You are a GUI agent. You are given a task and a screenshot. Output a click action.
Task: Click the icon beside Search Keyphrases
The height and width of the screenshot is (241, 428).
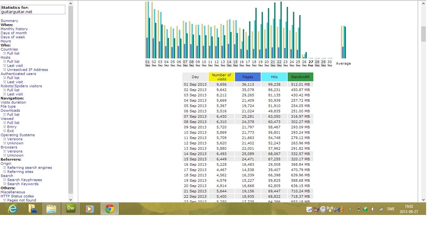[5, 180]
